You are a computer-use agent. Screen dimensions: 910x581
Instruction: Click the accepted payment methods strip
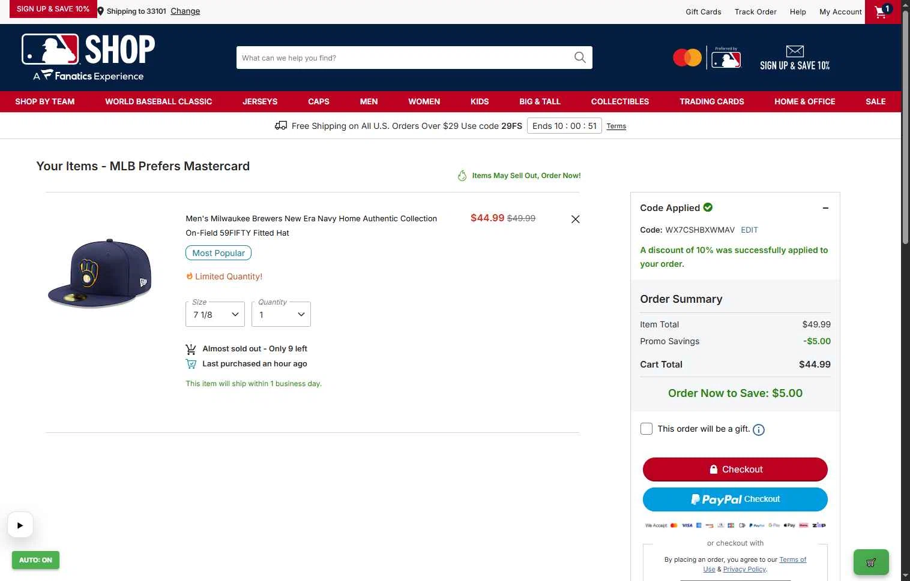tap(735, 525)
